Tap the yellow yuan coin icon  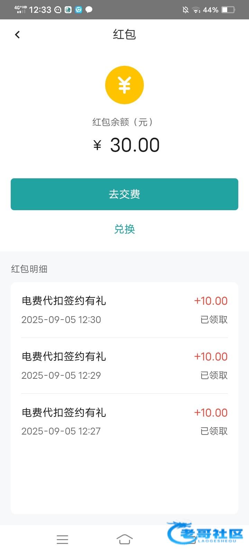tap(124, 85)
